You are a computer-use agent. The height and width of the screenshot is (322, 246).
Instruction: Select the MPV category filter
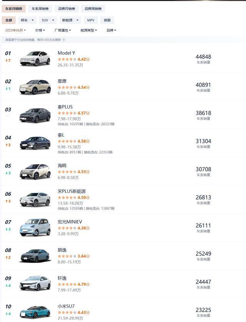pos(90,20)
